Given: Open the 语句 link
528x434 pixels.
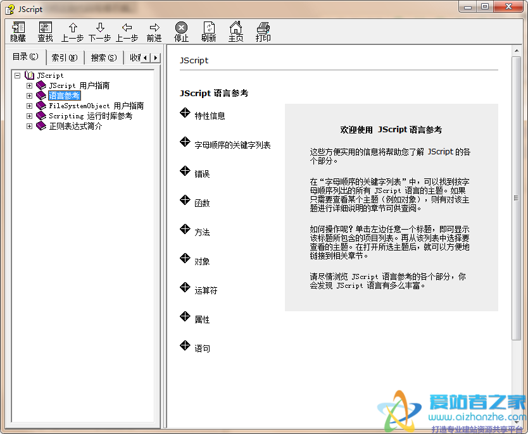Looking at the screenshot, I should [202, 349].
